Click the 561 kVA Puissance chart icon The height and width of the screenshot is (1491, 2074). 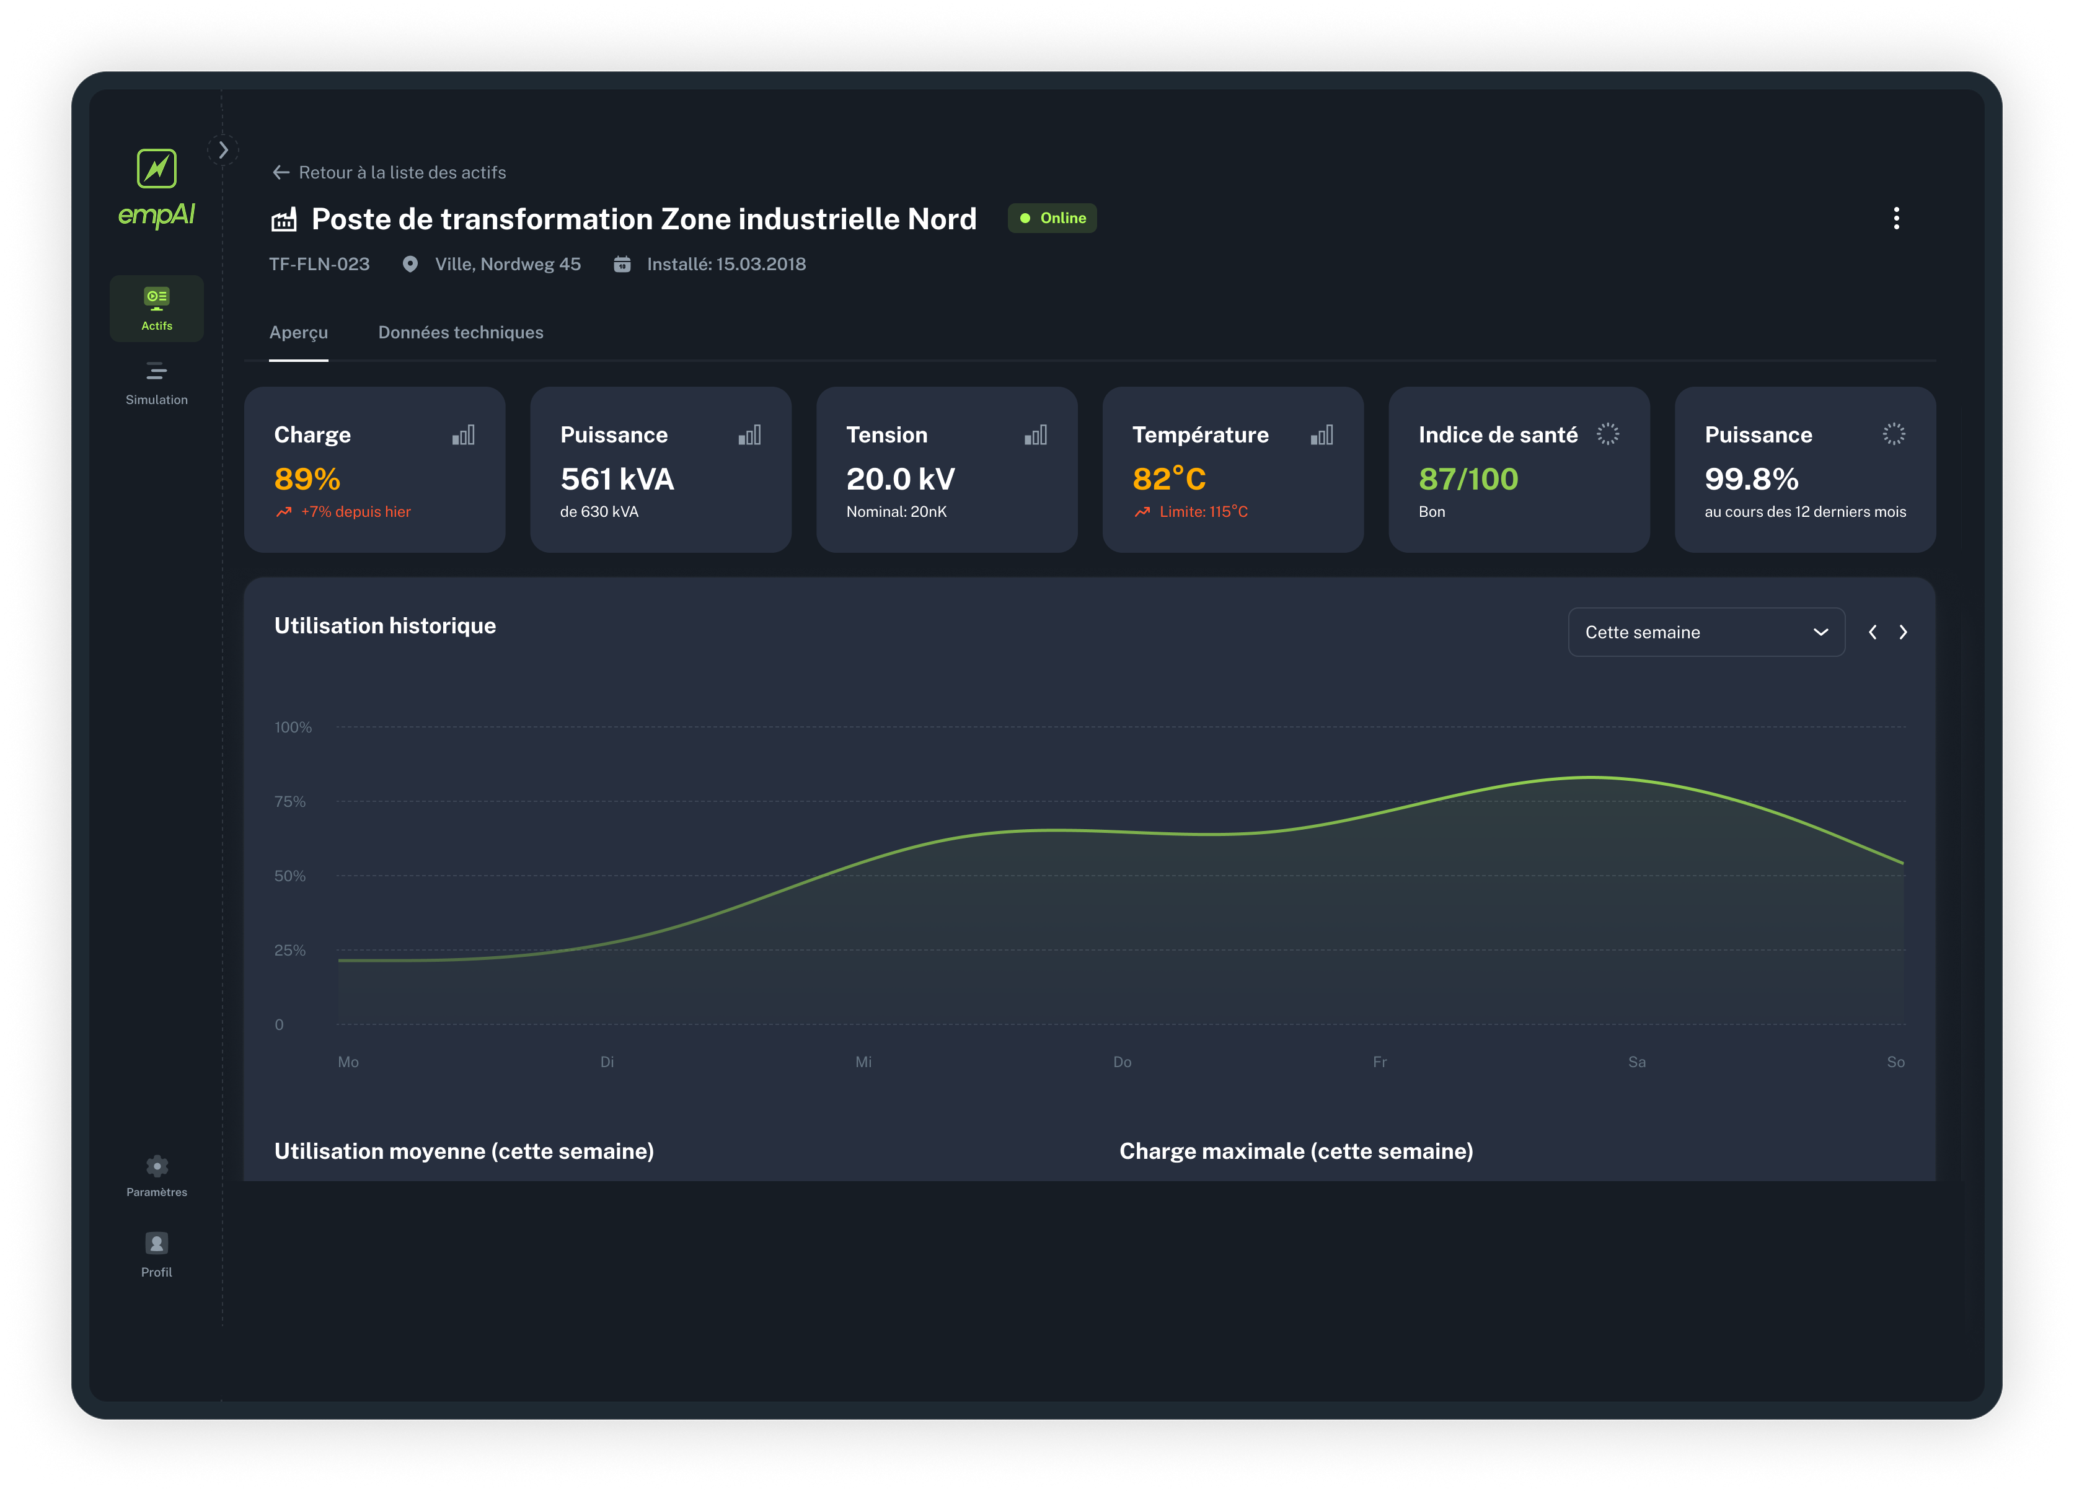coord(749,435)
